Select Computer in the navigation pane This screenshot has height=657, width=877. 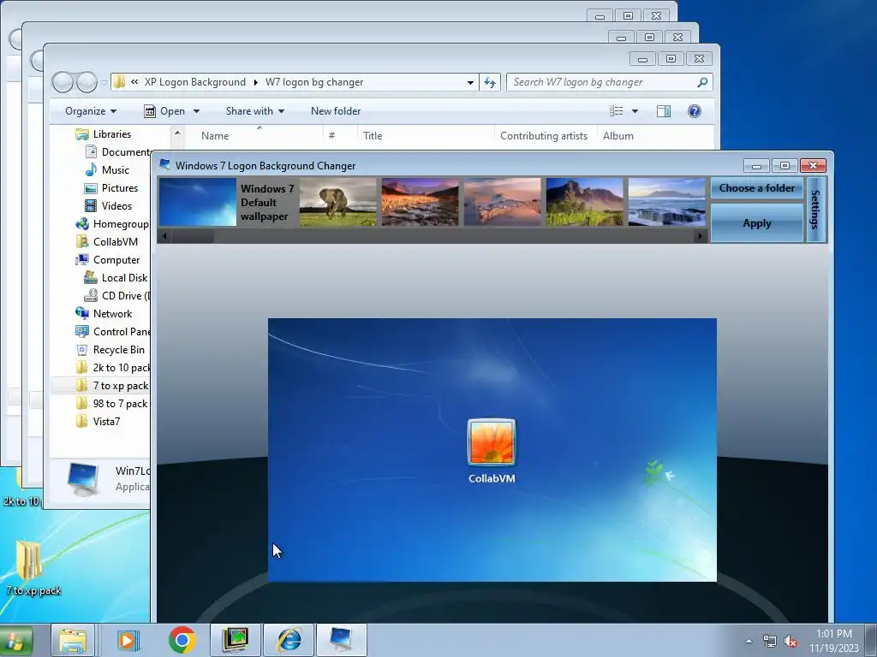116,260
